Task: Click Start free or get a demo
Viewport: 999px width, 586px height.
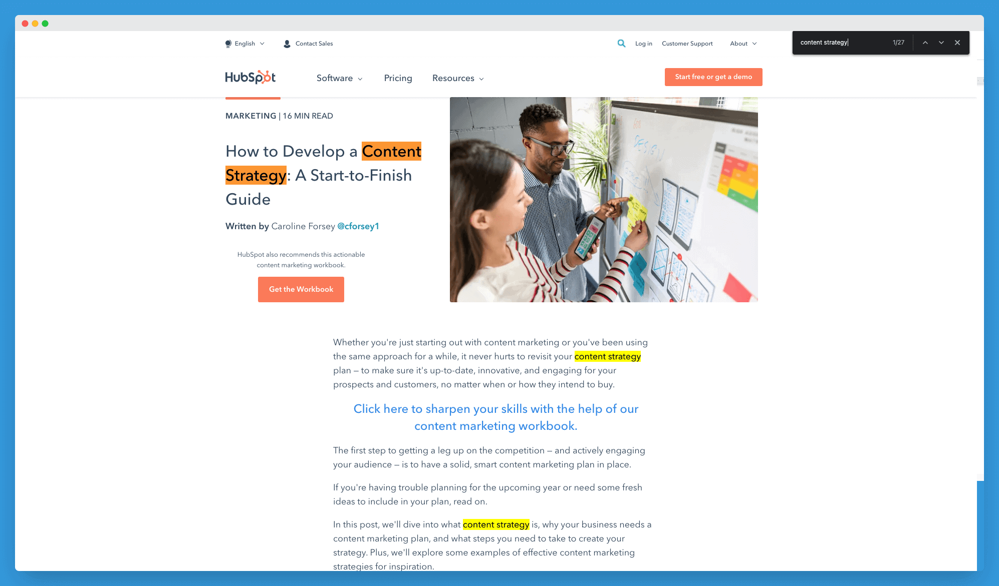Action: 713,77
